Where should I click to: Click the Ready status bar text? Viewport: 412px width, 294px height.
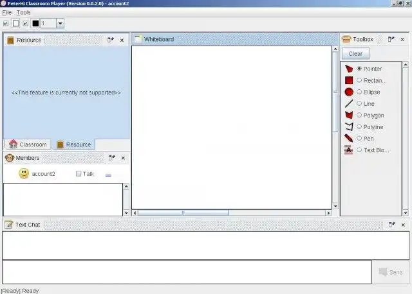click(20, 291)
